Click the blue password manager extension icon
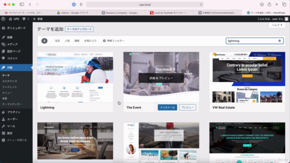The height and width of the screenshot is (163, 290). (x=74, y=5)
